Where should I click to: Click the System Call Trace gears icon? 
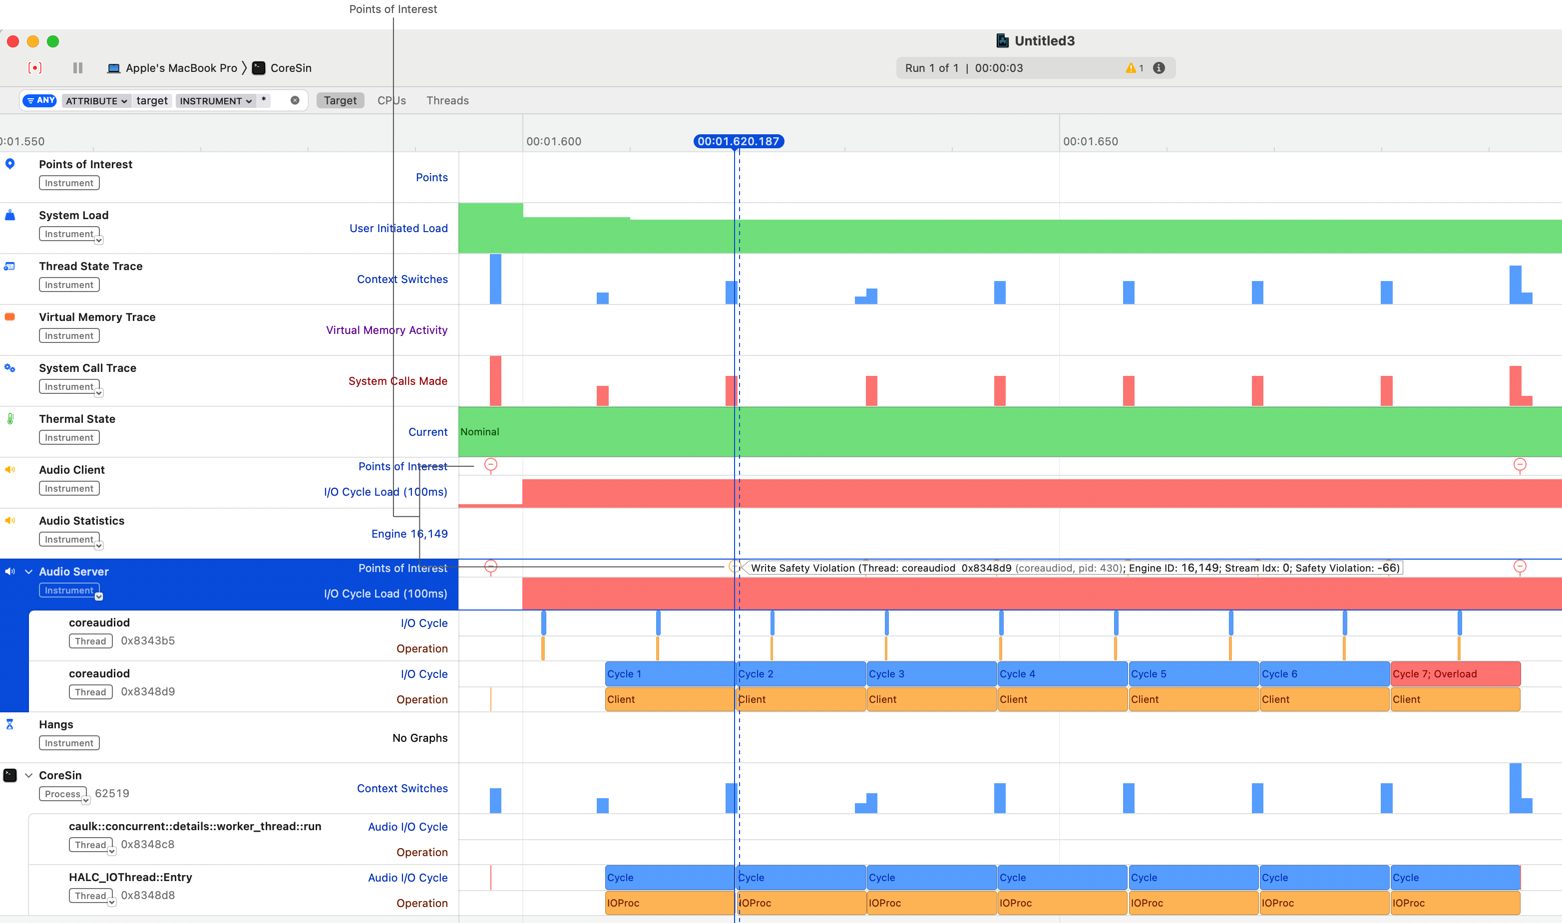point(10,367)
